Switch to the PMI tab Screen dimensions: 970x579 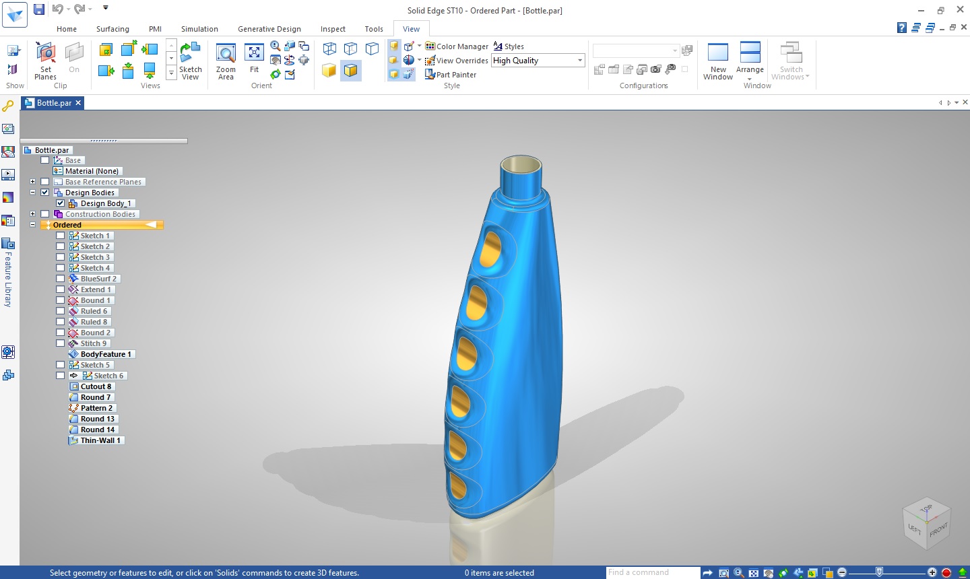tap(155, 29)
